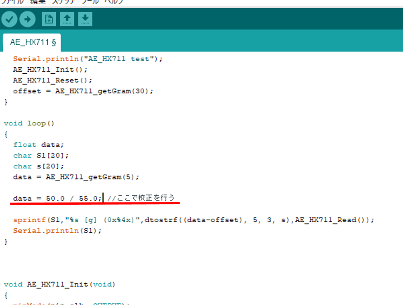Image resolution: width=403 pixels, height=305 pixels.
Task: Click the Upload arrow button
Action: [27, 19]
